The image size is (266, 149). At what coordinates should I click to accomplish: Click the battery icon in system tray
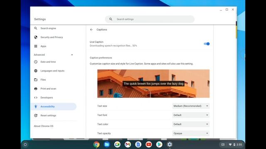pyautogui.click(x=234, y=144)
